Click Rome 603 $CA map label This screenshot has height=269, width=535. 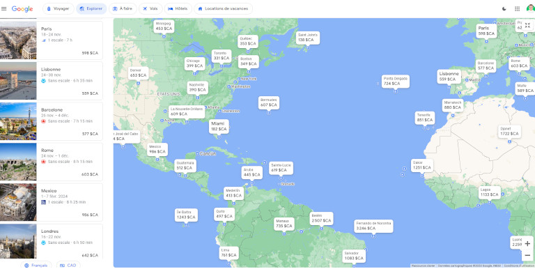[519, 63]
